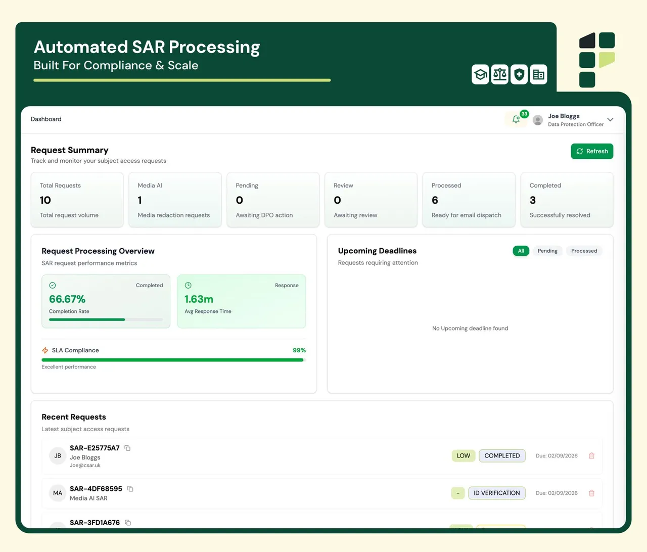Click the ID VERIFICATION status badge
Viewport: 647px width, 552px height.
tap(496, 493)
